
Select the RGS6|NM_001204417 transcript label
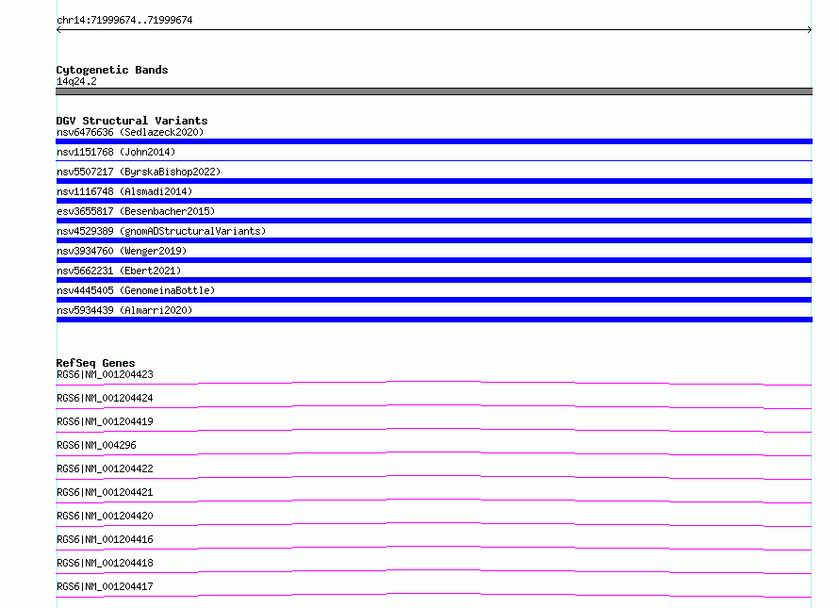(105, 586)
